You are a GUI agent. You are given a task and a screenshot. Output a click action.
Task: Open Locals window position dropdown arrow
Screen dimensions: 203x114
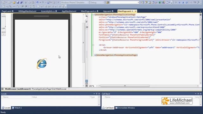point(94,94)
